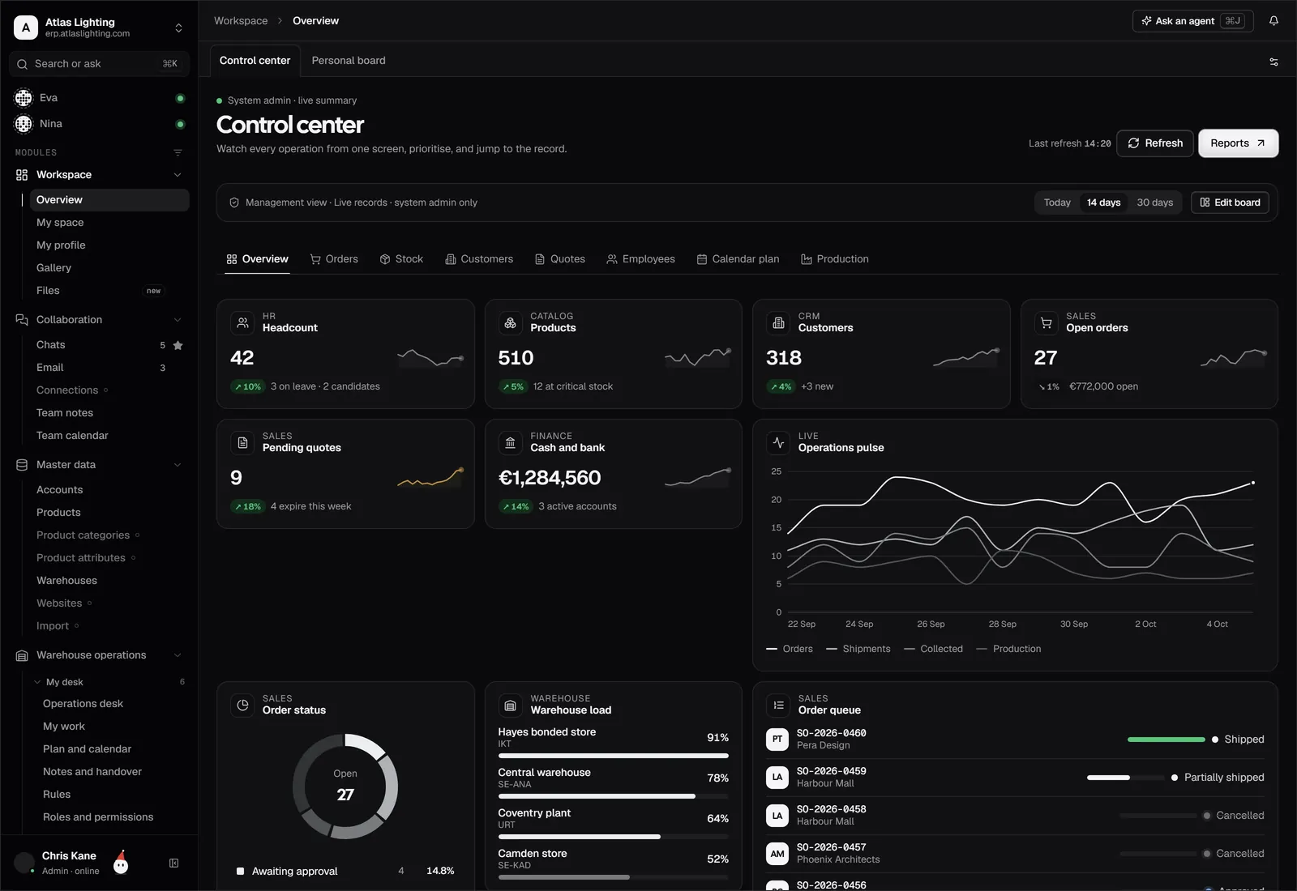This screenshot has width=1297, height=891.
Task: Click the Hayes bonded store load bar
Action: pyautogui.click(x=614, y=756)
